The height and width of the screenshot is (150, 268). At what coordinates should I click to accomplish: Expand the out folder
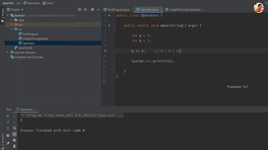coord(11,25)
